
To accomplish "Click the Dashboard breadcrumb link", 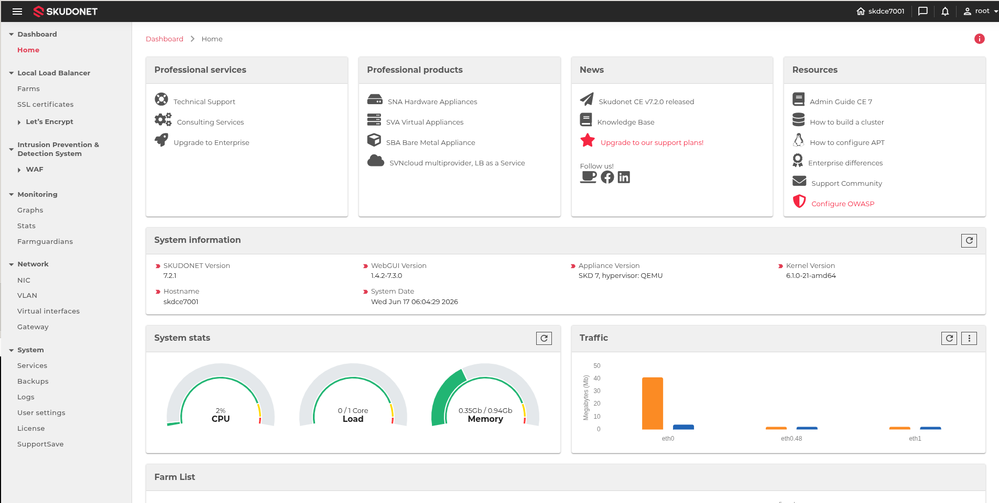I will pyautogui.click(x=165, y=39).
